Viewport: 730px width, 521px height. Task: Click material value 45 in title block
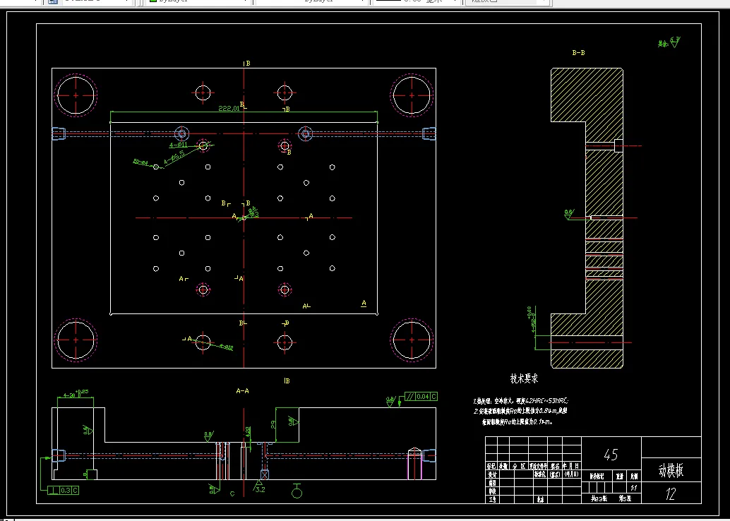pyautogui.click(x=611, y=455)
